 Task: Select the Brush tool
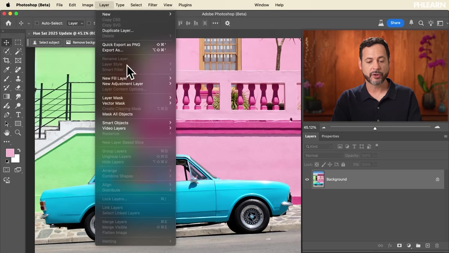(6, 79)
